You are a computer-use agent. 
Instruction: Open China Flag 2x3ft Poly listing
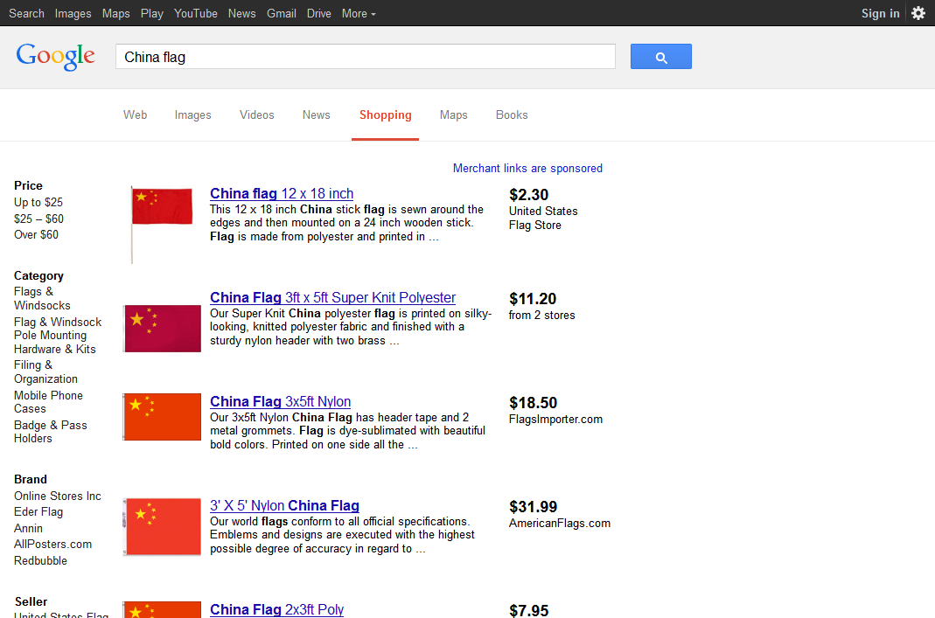[x=276, y=609]
